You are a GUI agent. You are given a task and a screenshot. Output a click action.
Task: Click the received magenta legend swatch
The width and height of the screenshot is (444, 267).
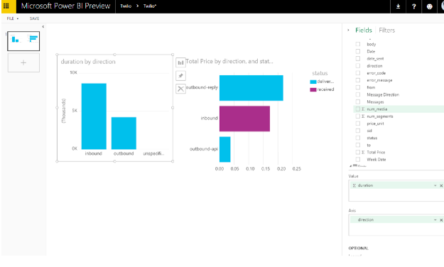coord(313,89)
